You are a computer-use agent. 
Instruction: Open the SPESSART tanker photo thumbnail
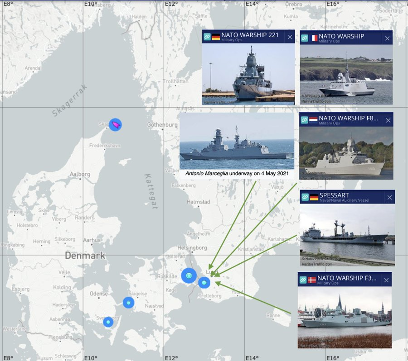point(347,235)
